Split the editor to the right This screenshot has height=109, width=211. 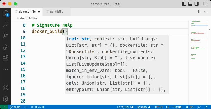click(x=200, y=12)
